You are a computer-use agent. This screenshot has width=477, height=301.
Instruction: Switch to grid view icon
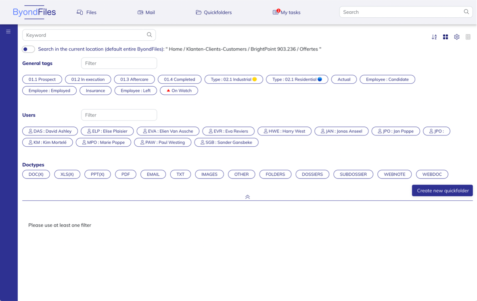pyautogui.click(x=446, y=37)
